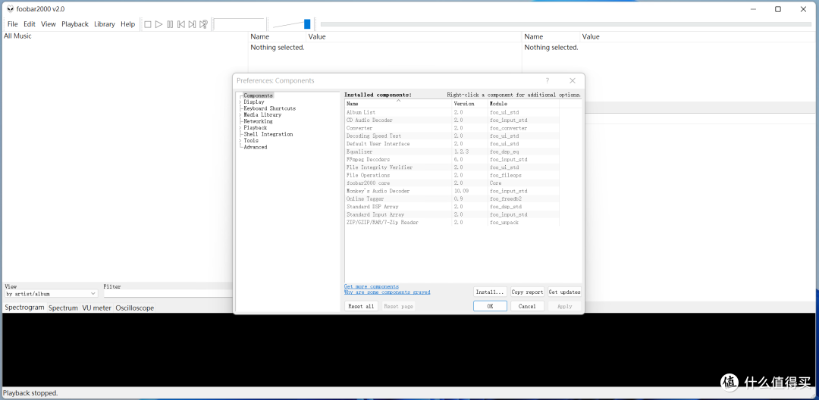Click the Cancel button
Image resolution: width=819 pixels, height=400 pixels.
point(527,306)
